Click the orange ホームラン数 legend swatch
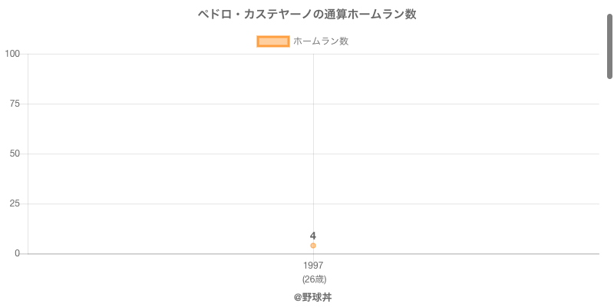This screenshot has height=307, width=614. (272, 41)
